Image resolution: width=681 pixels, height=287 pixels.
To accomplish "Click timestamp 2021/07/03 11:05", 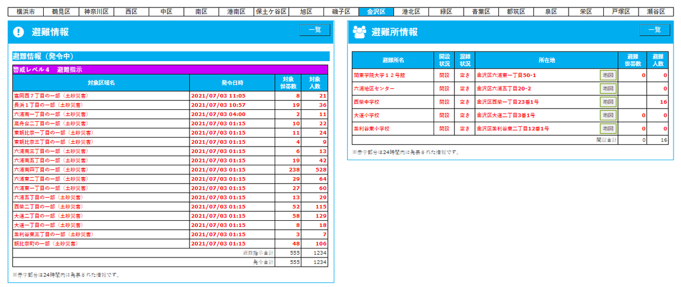I will (218, 96).
